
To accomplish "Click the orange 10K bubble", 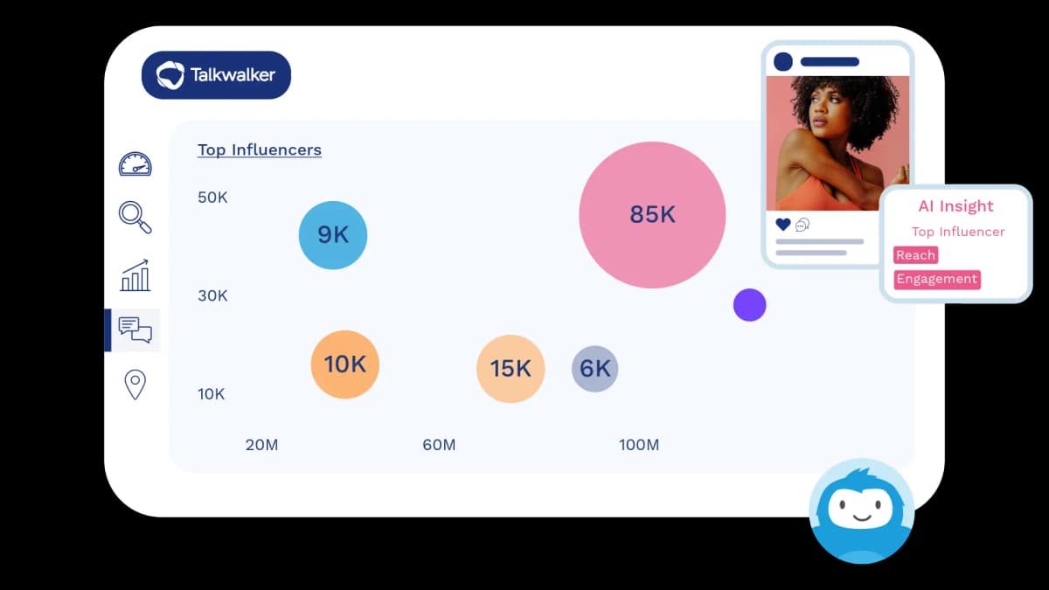I will point(345,364).
